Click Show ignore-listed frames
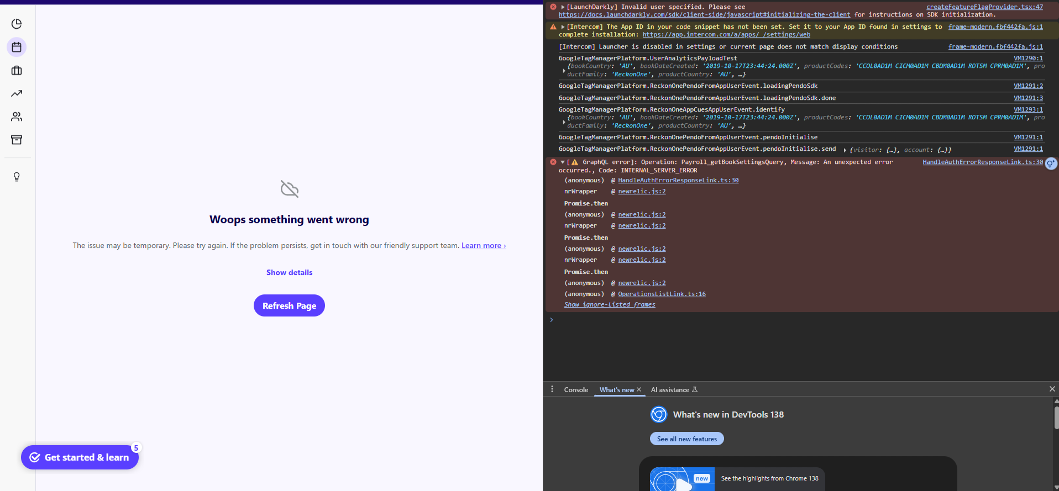The width and height of the screenshot is (1059, 491). [610, 305]
